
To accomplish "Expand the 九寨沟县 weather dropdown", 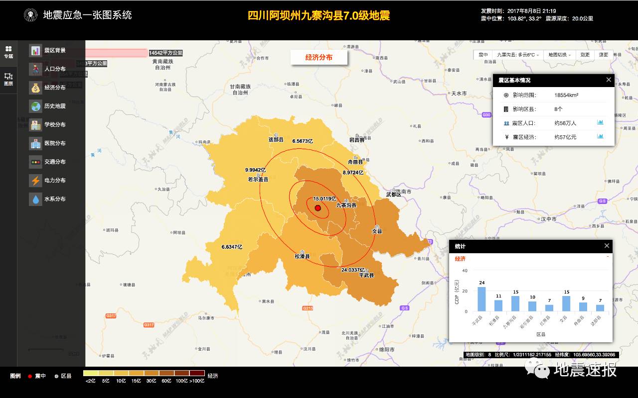I will tap(518, 55).
